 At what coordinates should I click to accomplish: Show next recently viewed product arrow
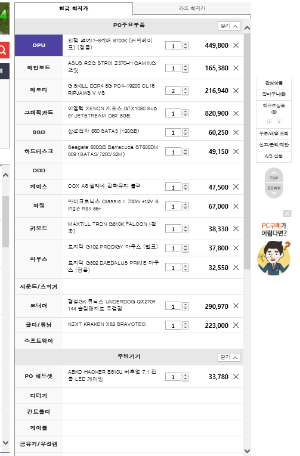(x=279, y=122)
